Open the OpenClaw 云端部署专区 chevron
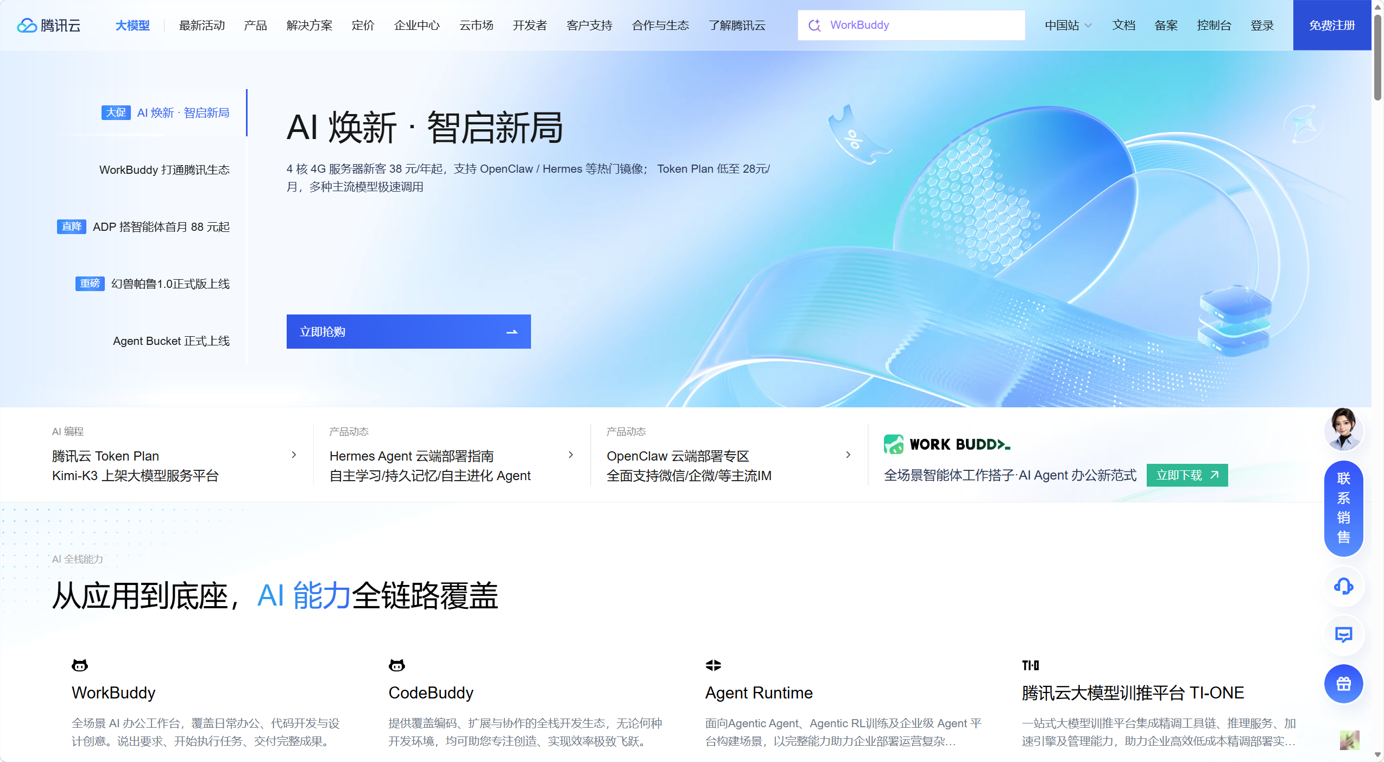Screen dimensions: 1384x762 [x=848, y=455]
